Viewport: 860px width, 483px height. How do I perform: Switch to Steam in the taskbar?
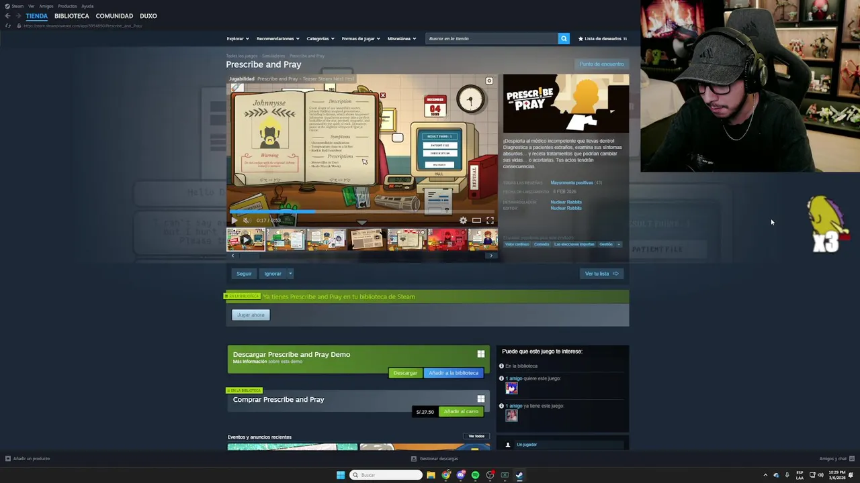click(519, 475)
